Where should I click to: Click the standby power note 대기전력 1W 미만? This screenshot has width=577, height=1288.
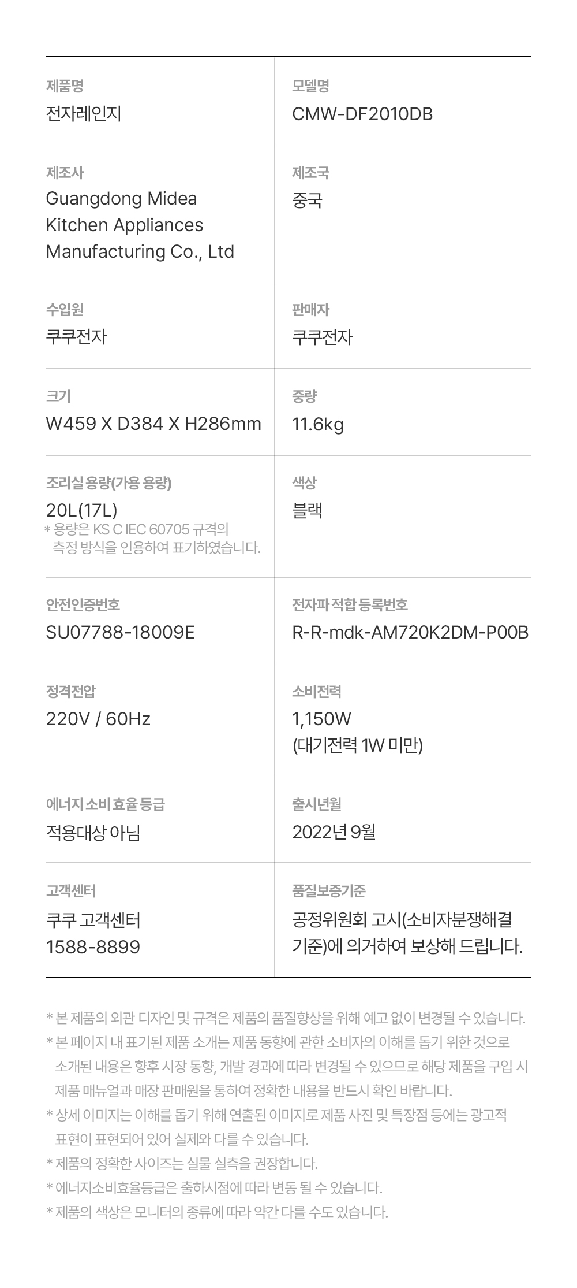pyautogui.click(x=357, y=745)
